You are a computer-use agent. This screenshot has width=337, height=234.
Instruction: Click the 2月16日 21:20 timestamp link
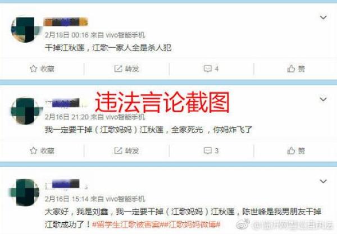point(67,117)
